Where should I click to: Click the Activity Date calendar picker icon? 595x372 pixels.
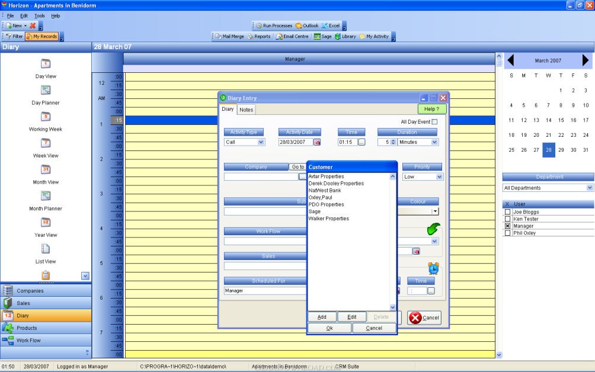click(317, 142)
